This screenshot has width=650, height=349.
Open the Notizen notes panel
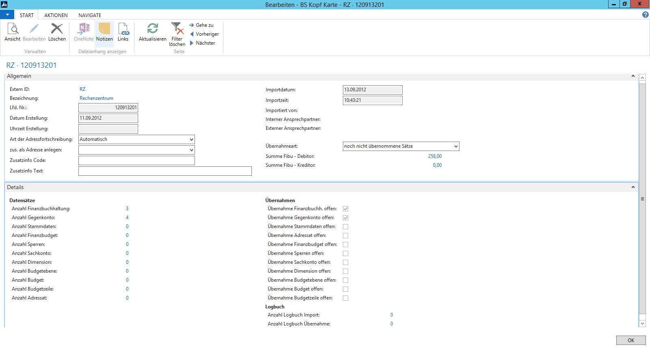pos(104,32)
